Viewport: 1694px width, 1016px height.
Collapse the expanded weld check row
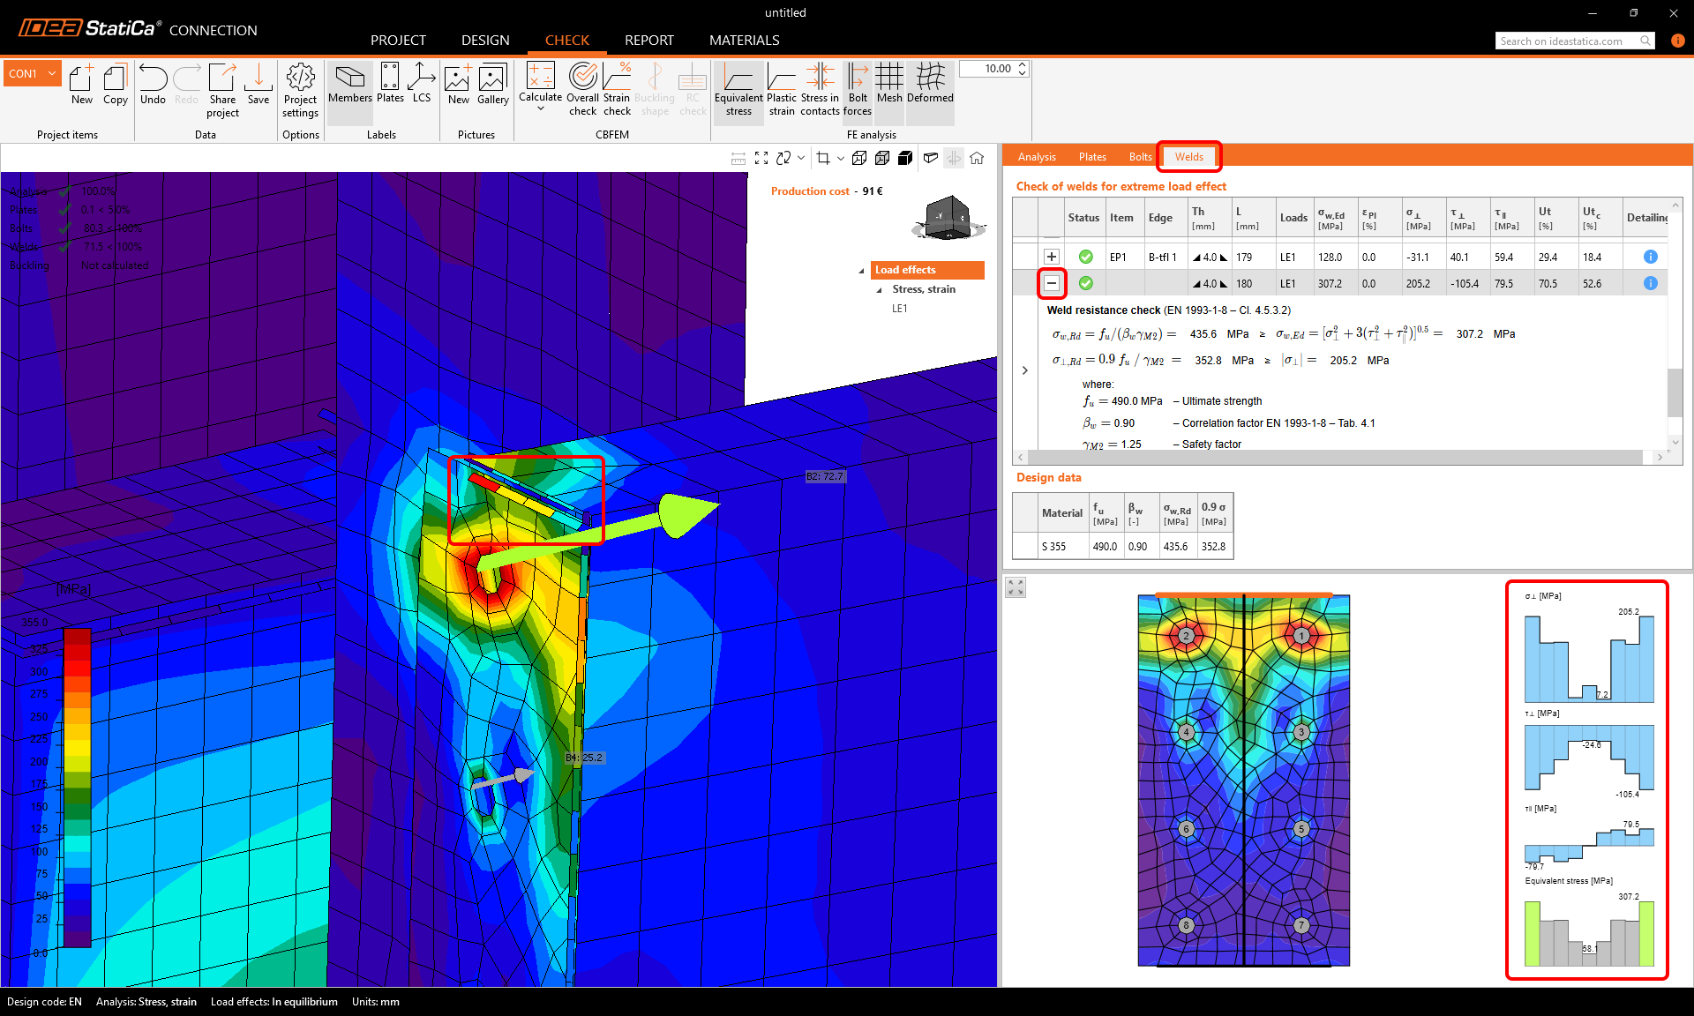(1052, 283)
